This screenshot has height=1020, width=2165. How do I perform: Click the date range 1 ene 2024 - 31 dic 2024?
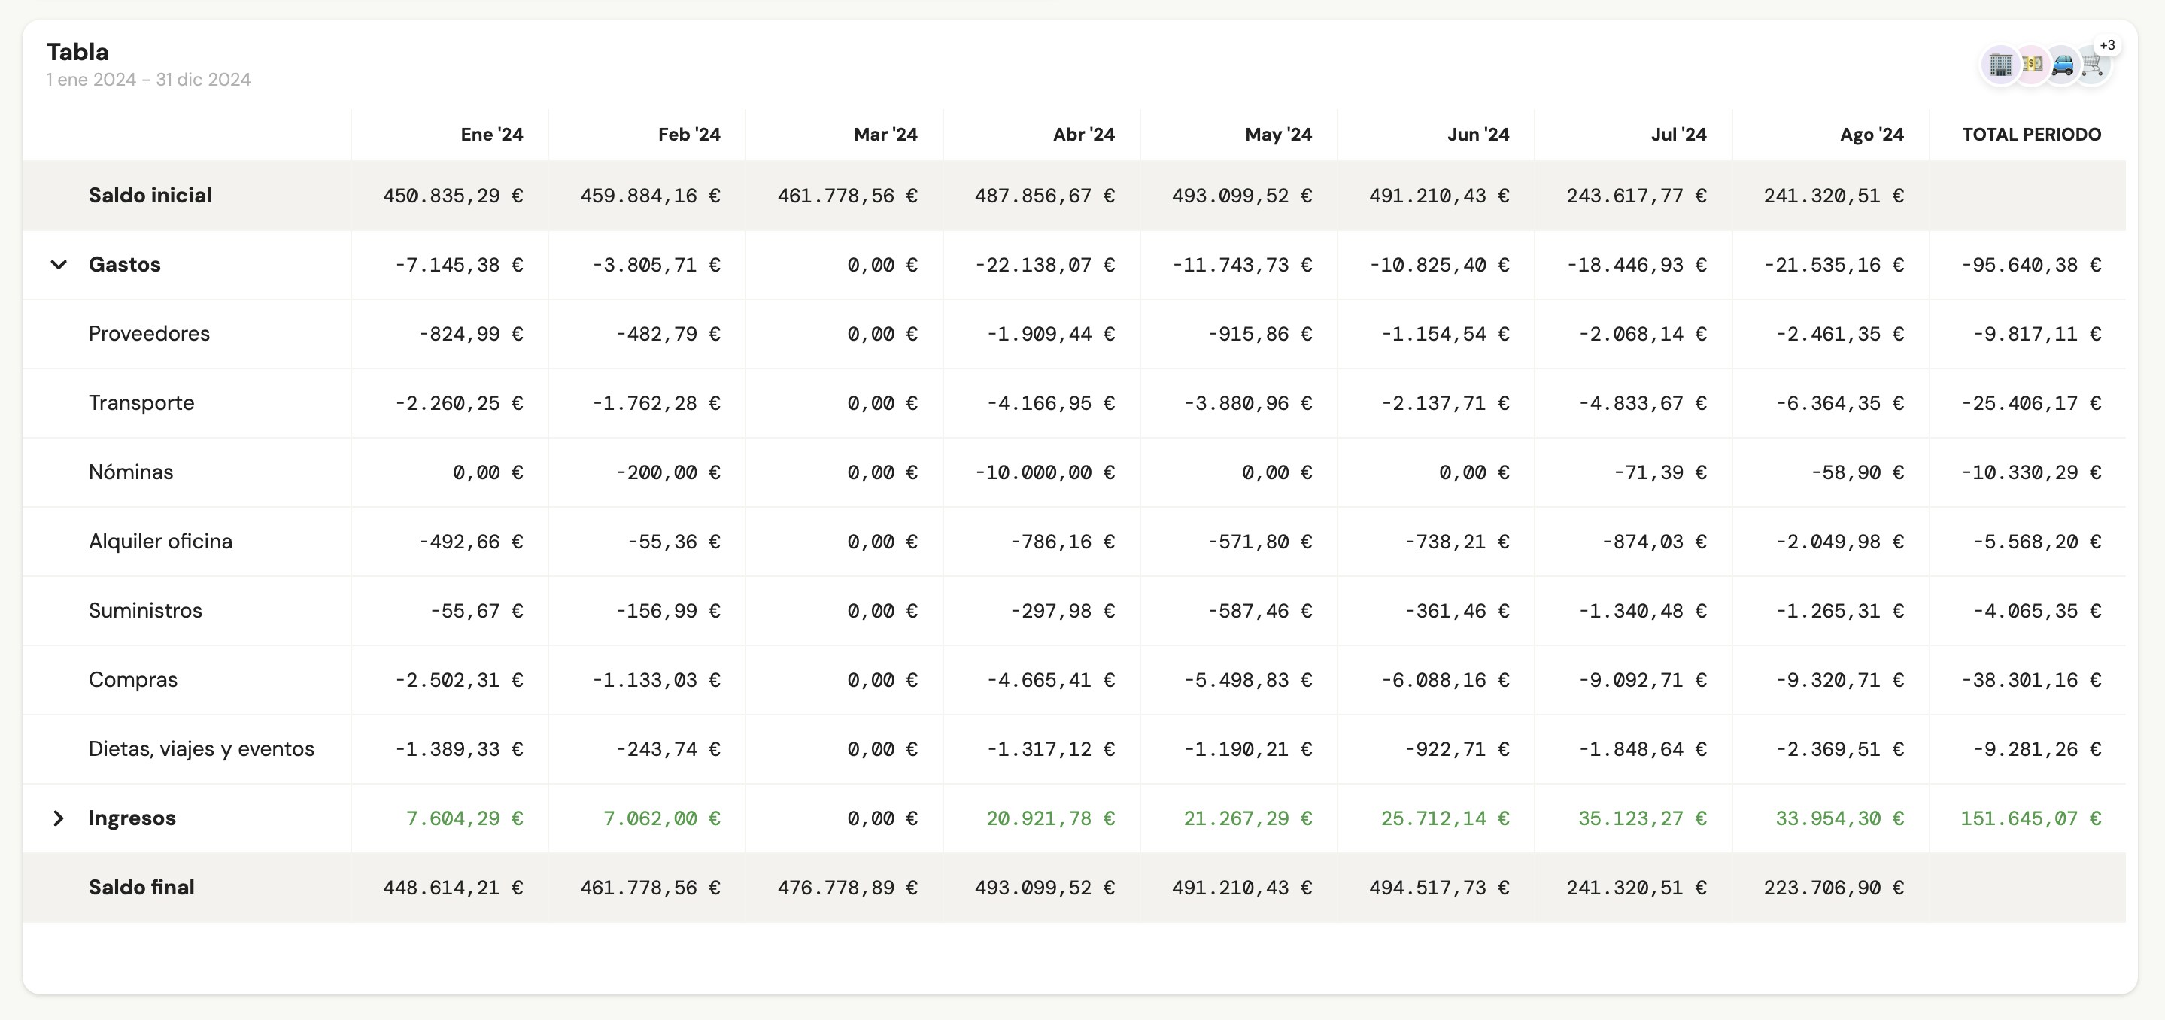(149, 80)
